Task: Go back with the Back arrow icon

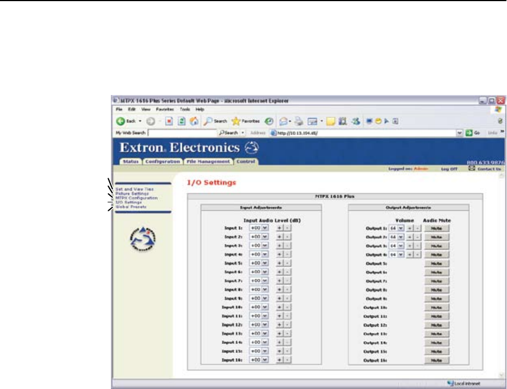Action: [x=120, y=121]
